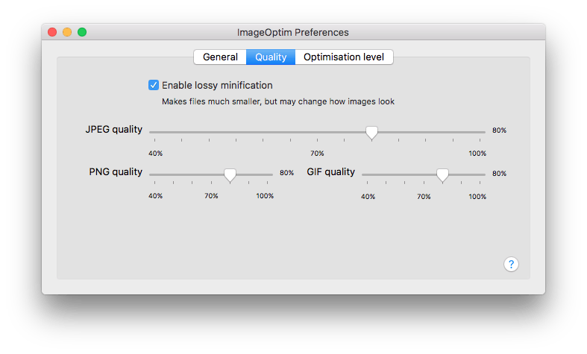Viewport: 587px width, 354px height.
Task: Click the GIF quality slider handle
Action: point(442,174)
